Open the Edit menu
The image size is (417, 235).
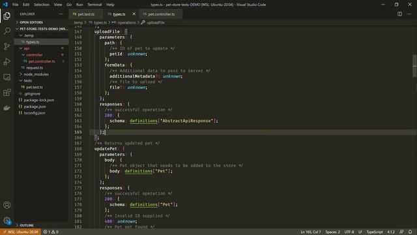(26, 5)
